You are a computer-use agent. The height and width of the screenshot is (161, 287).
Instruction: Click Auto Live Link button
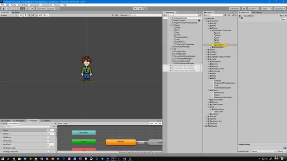[x=155, y=123]
